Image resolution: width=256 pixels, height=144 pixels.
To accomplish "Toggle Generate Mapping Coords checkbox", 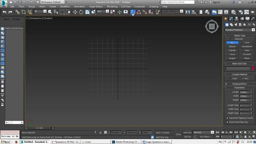I will click(227, 118).
